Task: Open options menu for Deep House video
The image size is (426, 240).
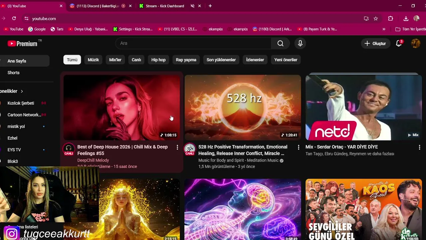Action: pyautogui.click(x=177, y=147)
